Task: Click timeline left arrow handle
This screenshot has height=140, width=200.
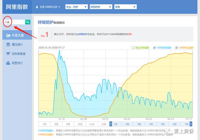Action: click(x=111, y=124)
